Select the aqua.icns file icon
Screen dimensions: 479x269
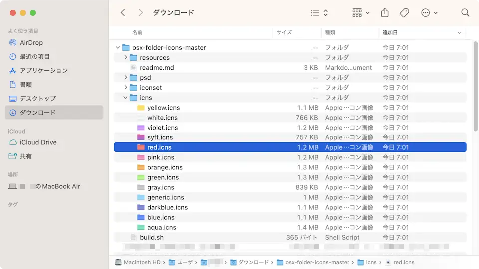(x=141, y=227)
